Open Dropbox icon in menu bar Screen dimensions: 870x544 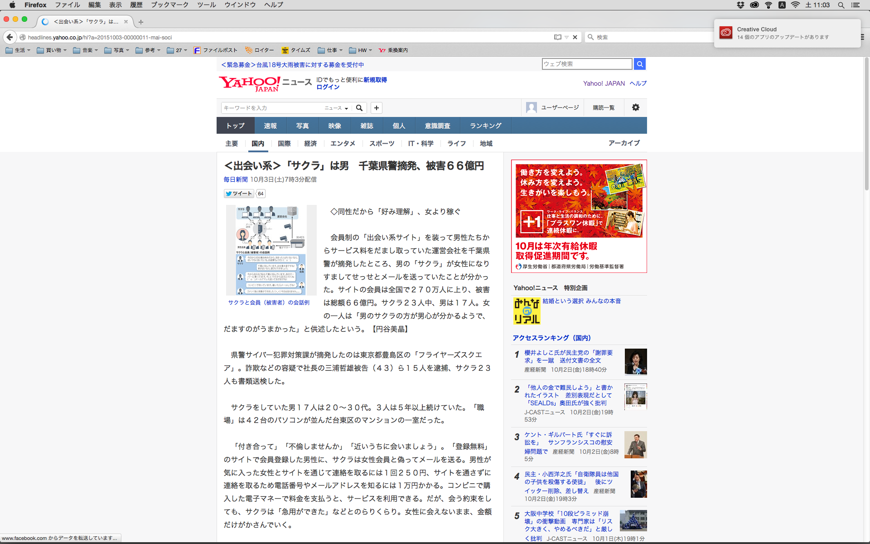(x=740, y=5)
